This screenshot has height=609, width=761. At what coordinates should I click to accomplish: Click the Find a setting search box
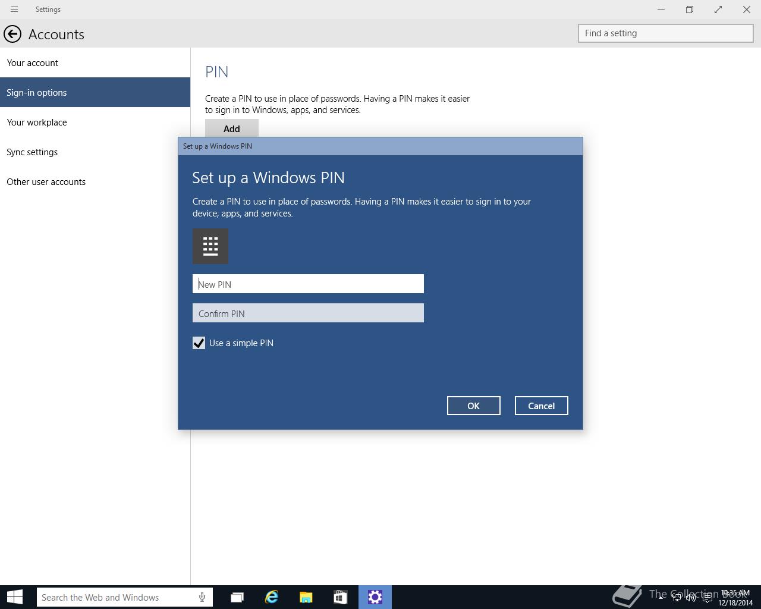coord(666,33)
